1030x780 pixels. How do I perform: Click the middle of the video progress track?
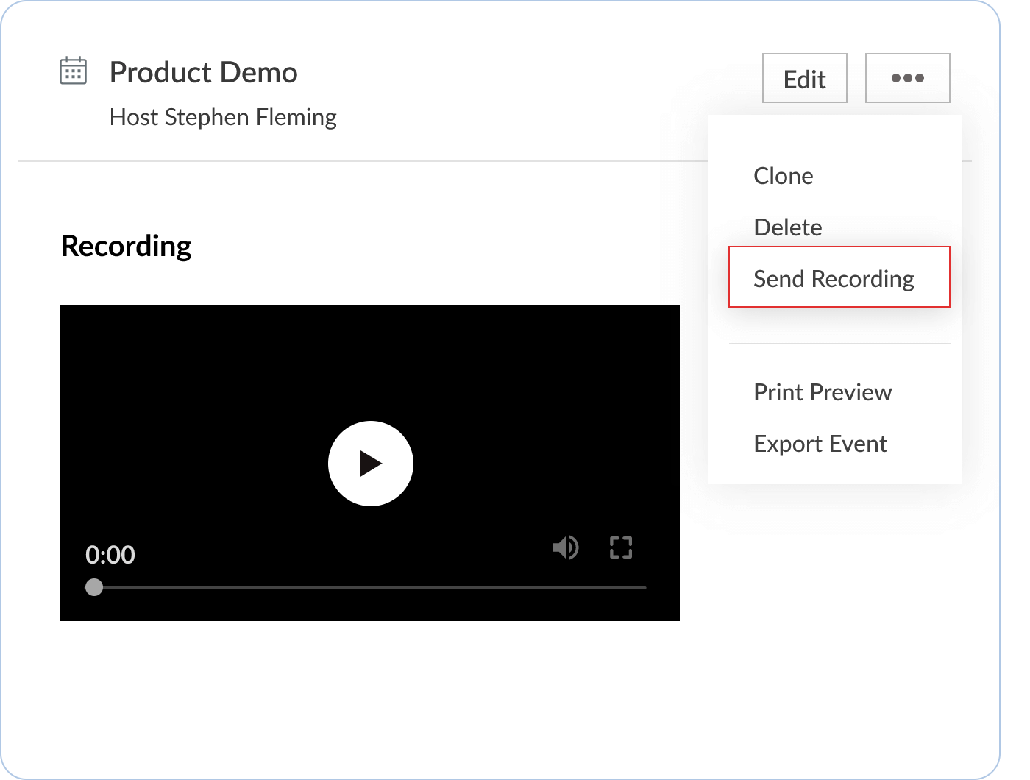[x=370, y=588]
